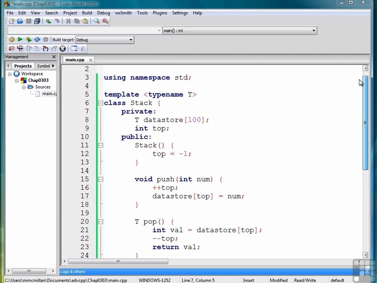Screen dimensions: 377x283
Task: Click the Next instruction debug icon
Action: coord(37,49)
